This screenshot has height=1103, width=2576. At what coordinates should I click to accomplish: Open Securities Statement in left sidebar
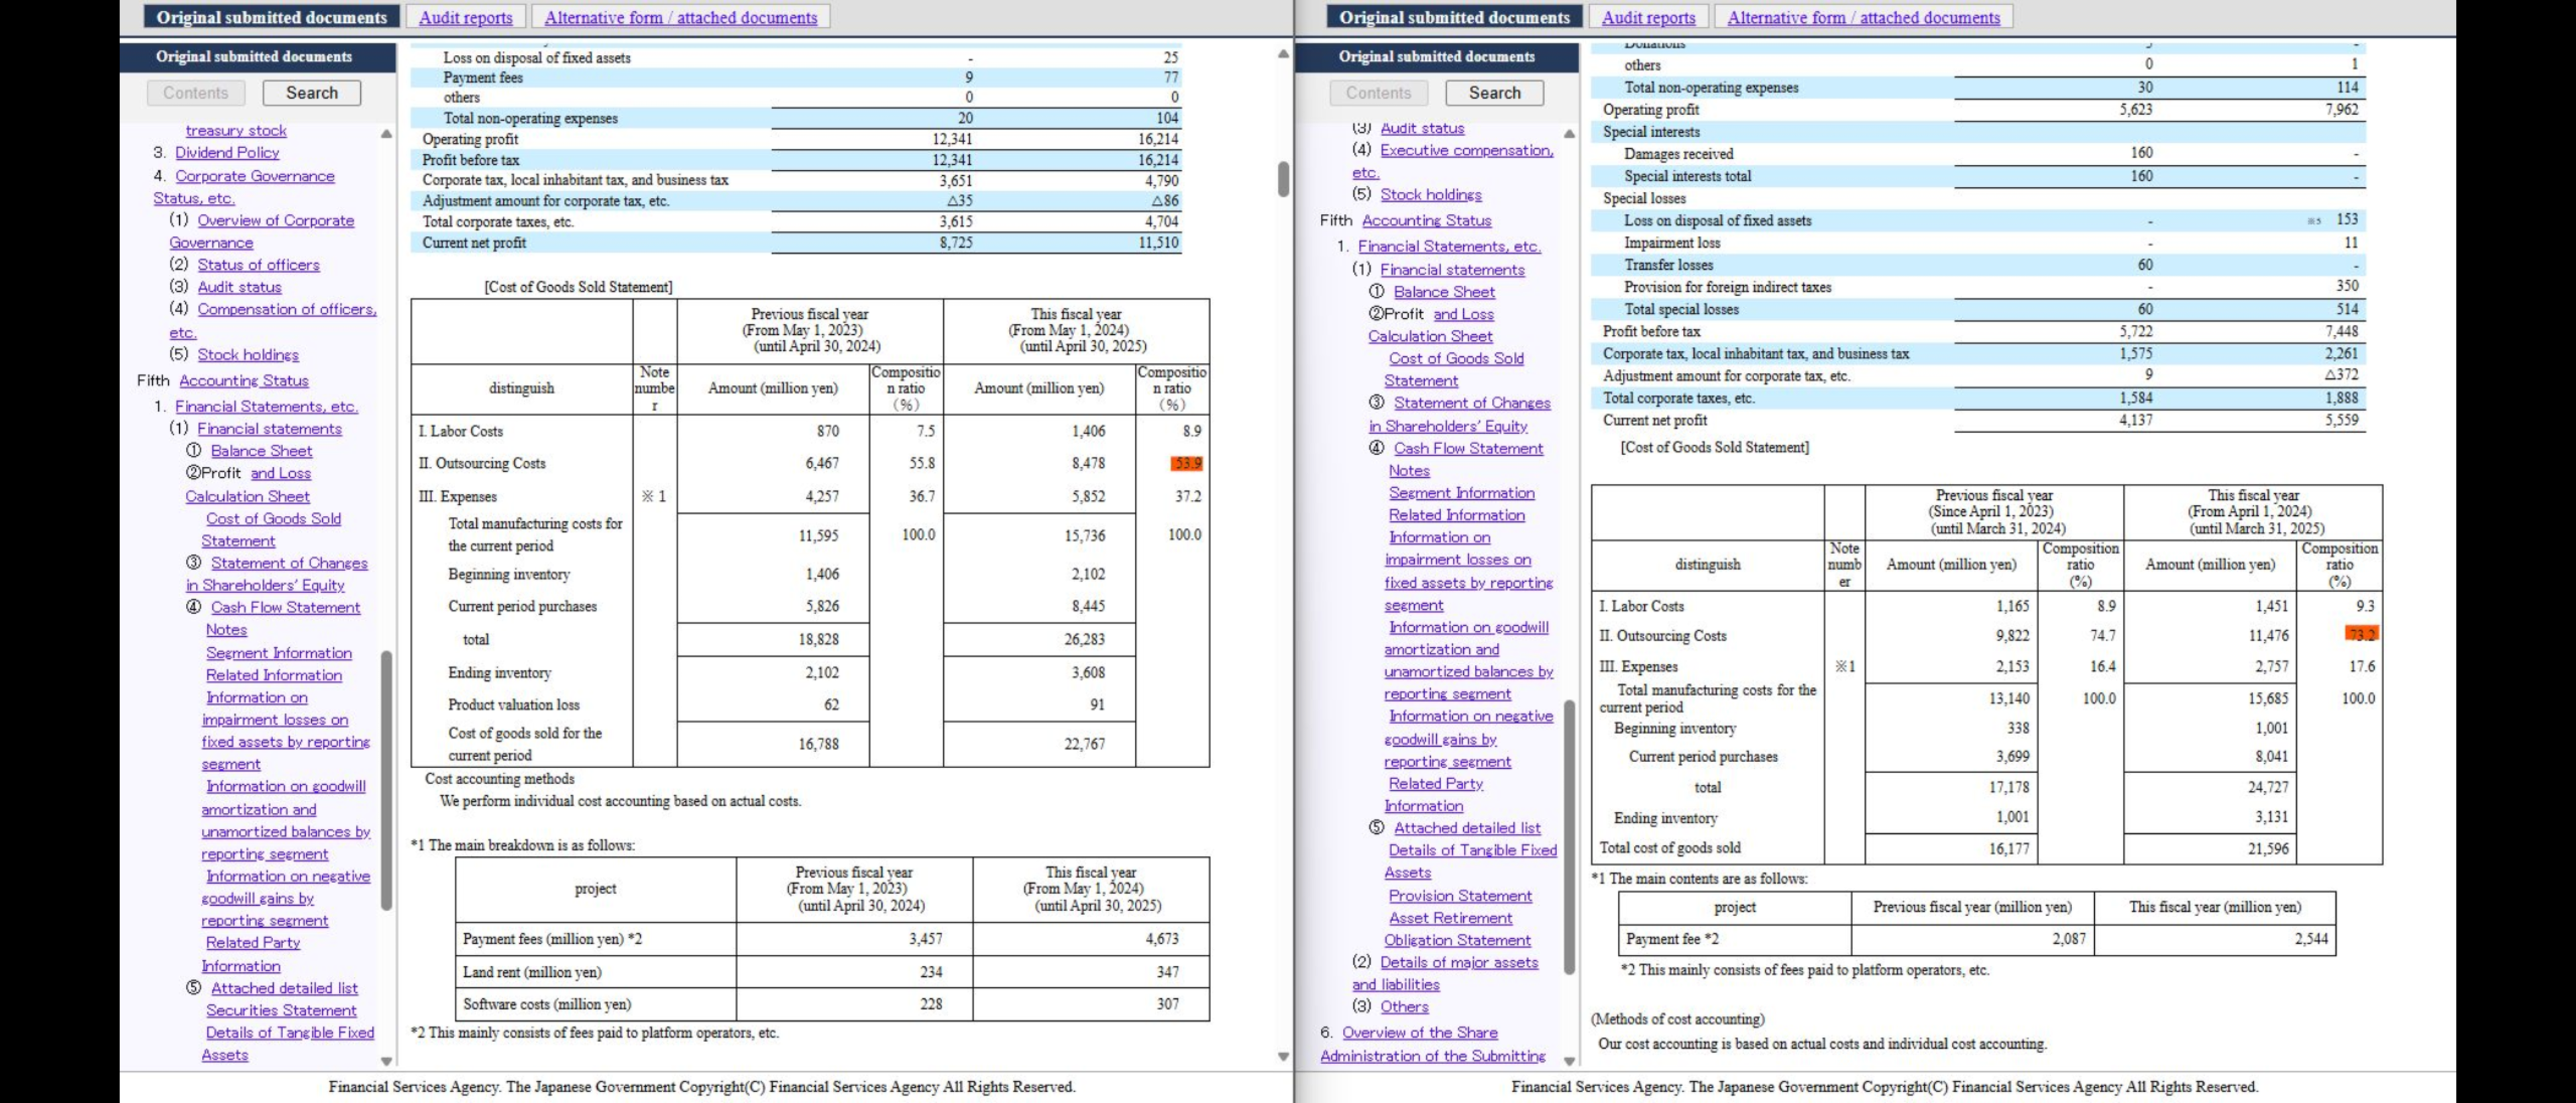[281, 1010]
